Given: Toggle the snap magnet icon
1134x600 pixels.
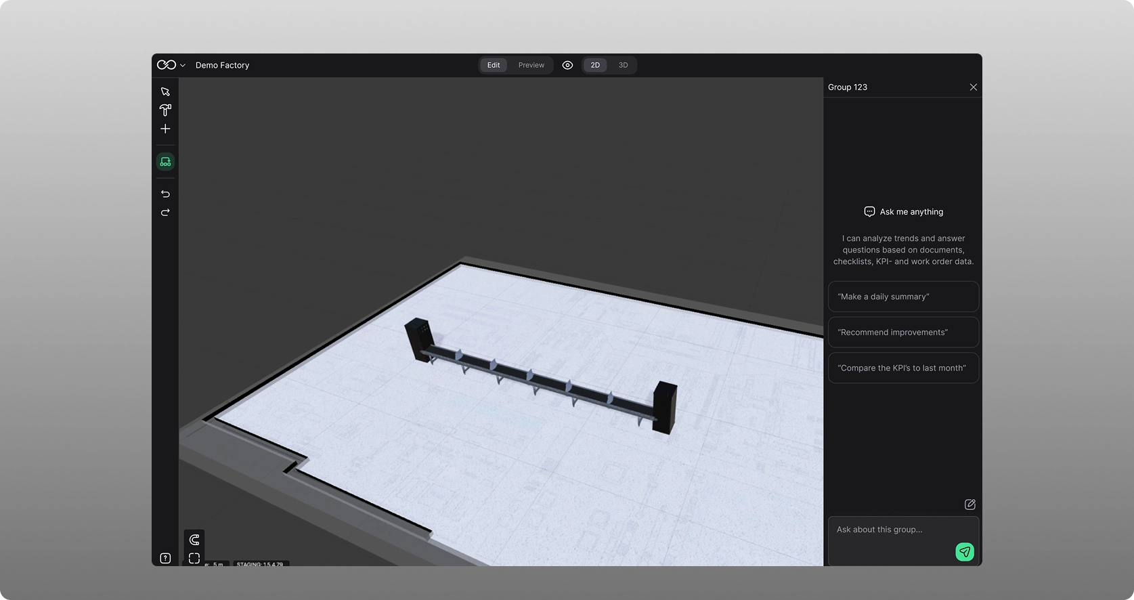Looking at the screenshot, I should pos(194,540).
